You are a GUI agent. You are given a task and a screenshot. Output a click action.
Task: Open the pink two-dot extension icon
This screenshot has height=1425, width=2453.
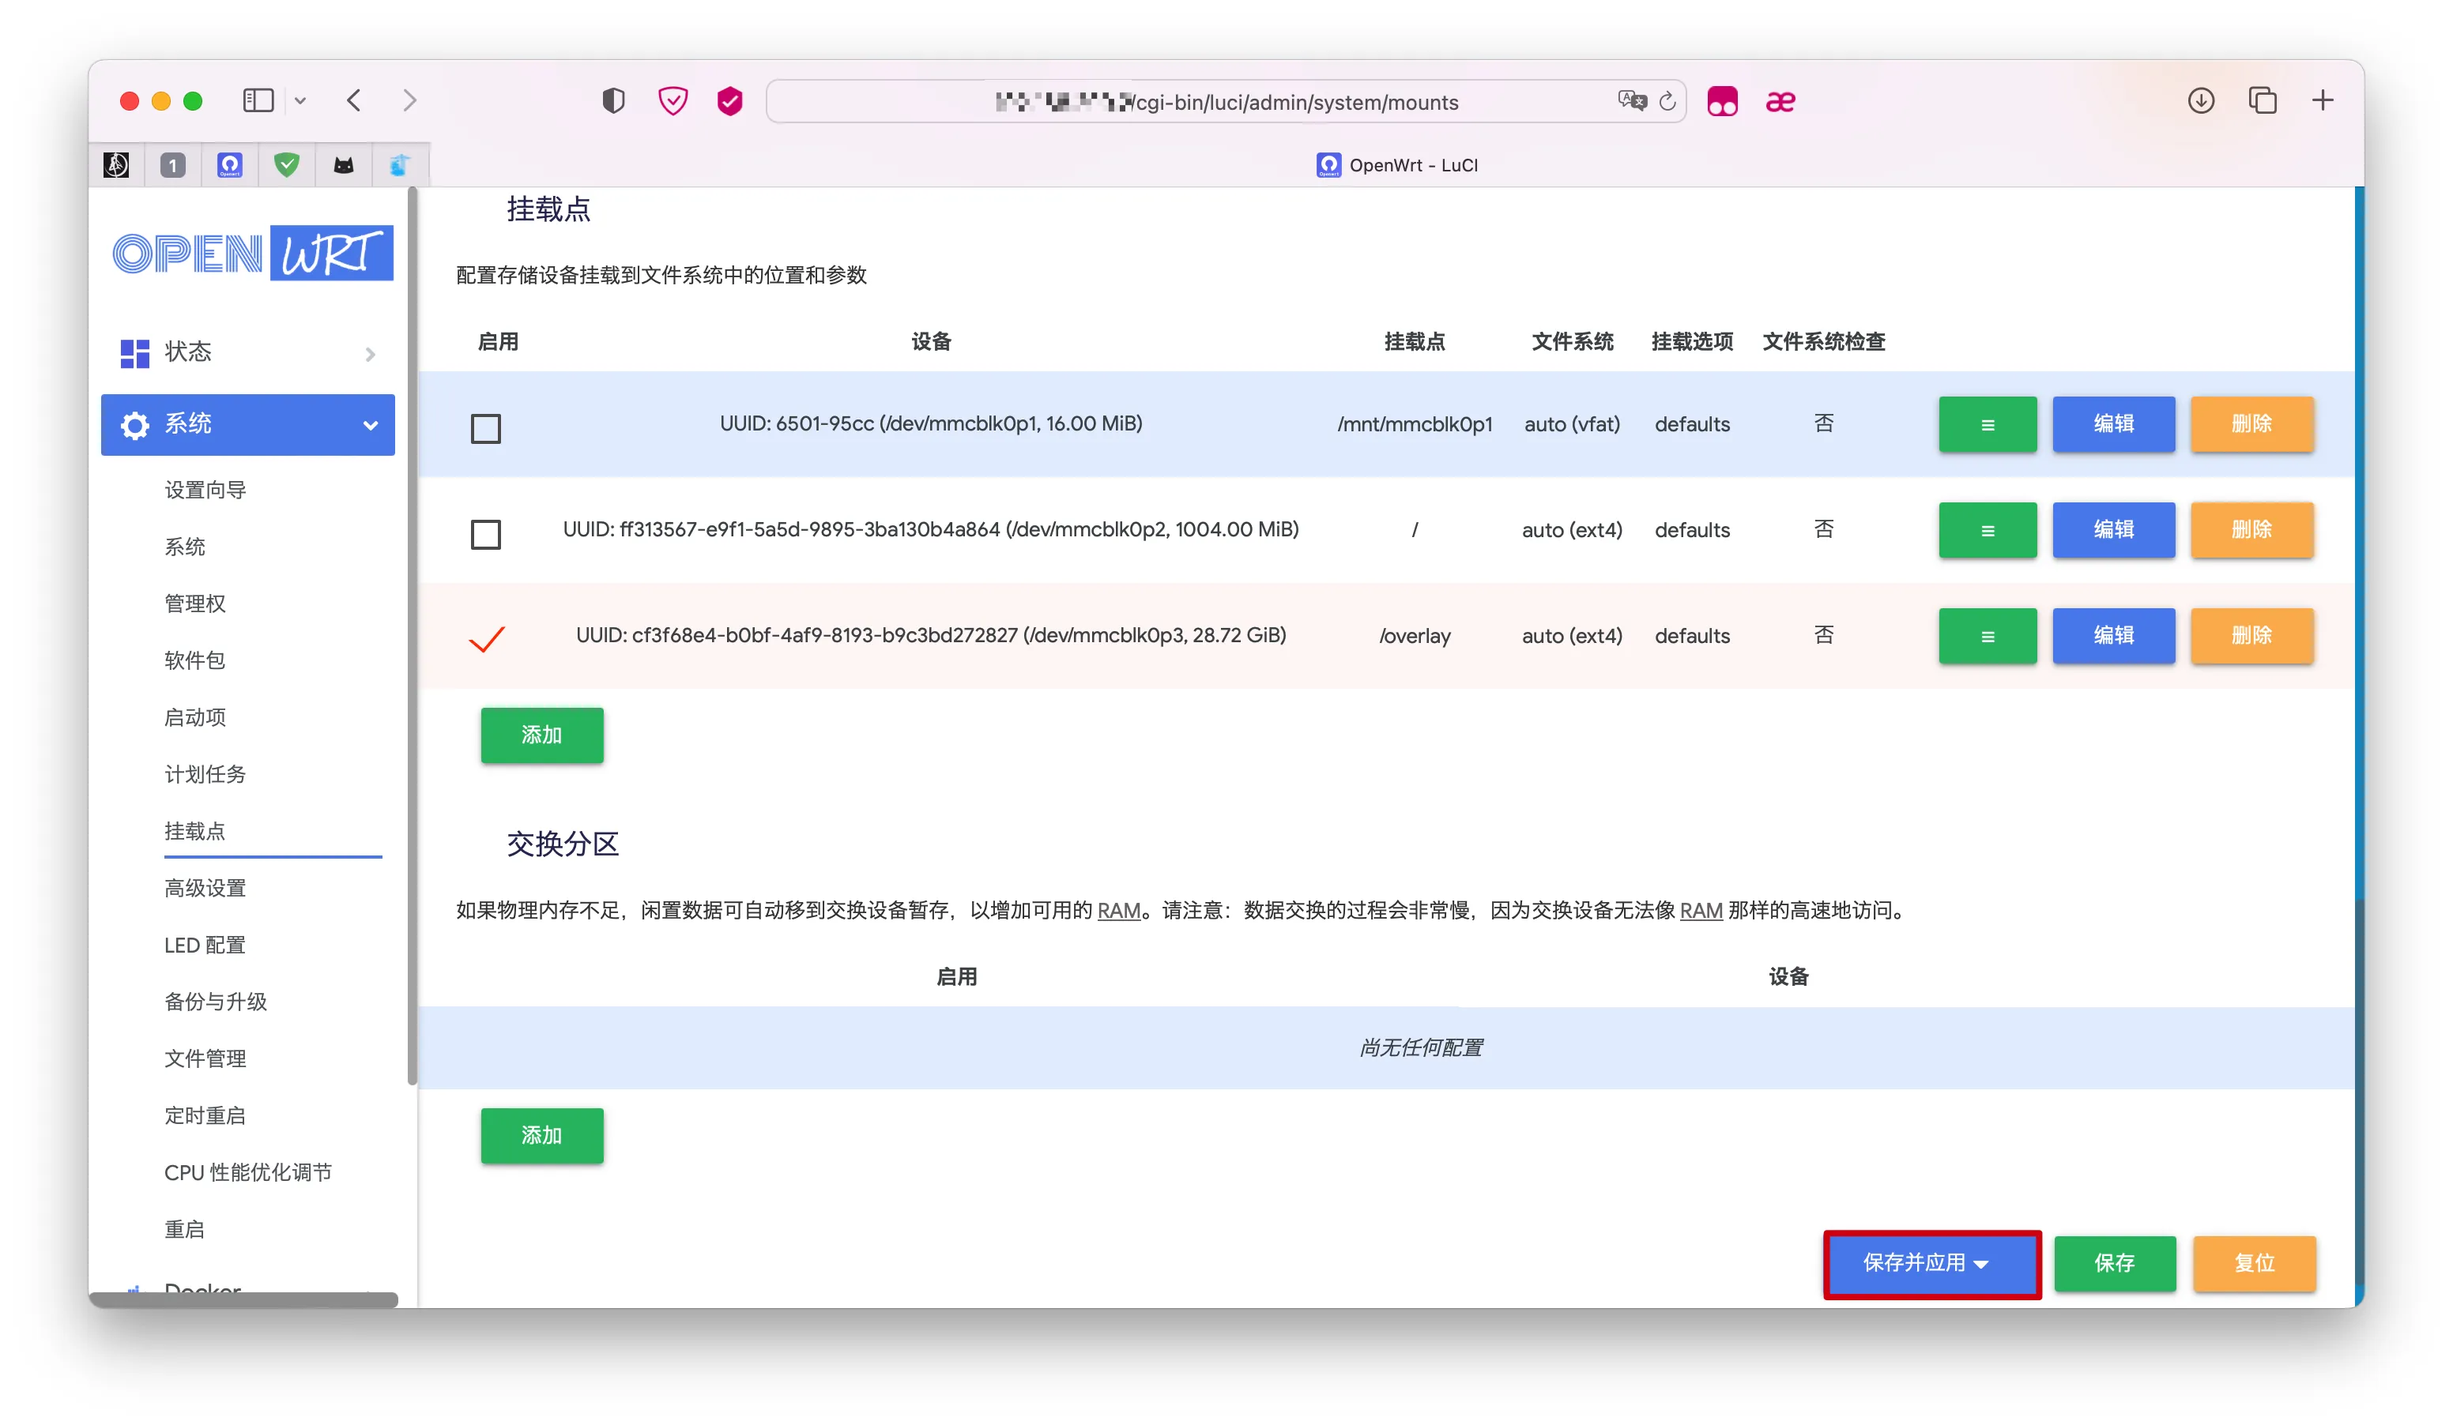(1722, 101)
